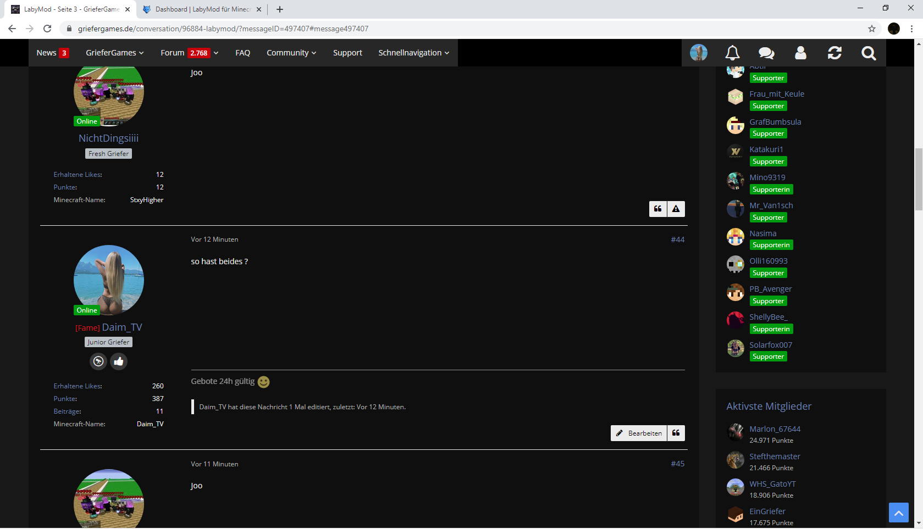Viewport: 923px width, 529px height.
Task: Click the thumbs-up trophy badge under Daim_TV
Action: (x=118, y=361)
